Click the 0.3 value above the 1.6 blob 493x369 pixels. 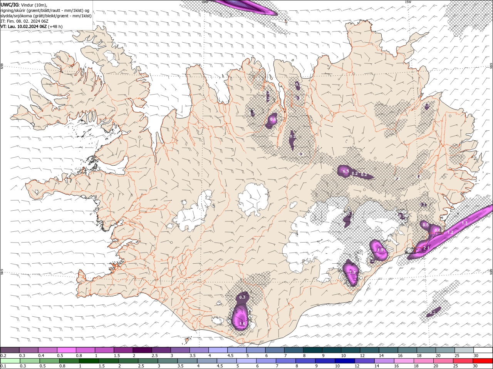coord(242,297)
